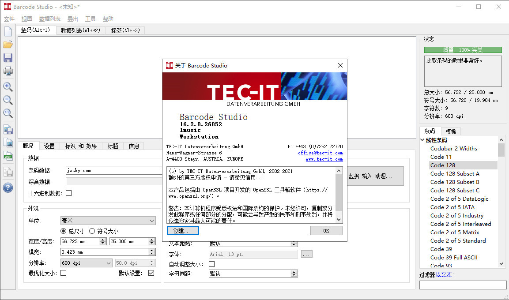Click the font browse ... button
The image size is (509, 300).
point(306,254)
